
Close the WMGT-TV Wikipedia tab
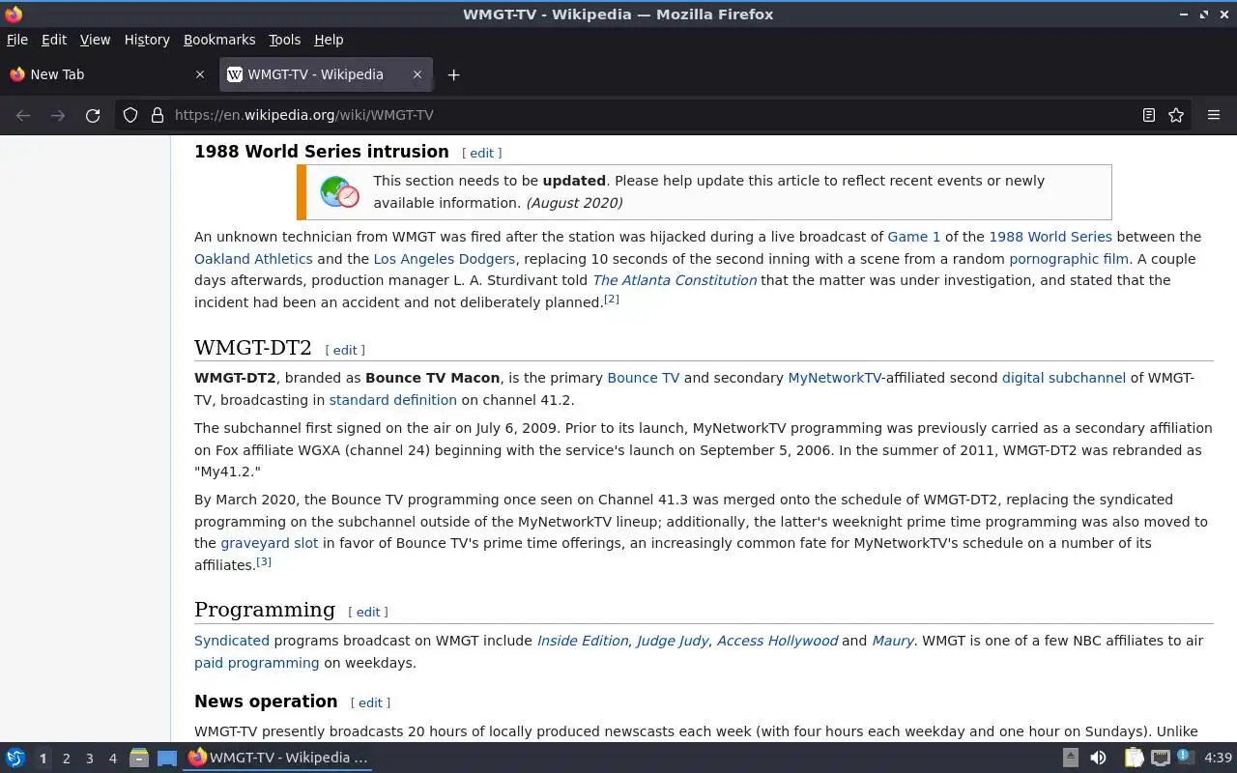click(417, 74)
